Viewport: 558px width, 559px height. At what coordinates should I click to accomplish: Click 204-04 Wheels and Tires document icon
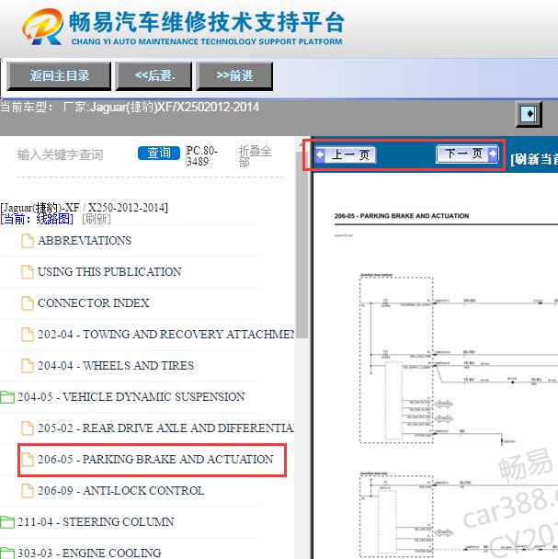(28, 366)
